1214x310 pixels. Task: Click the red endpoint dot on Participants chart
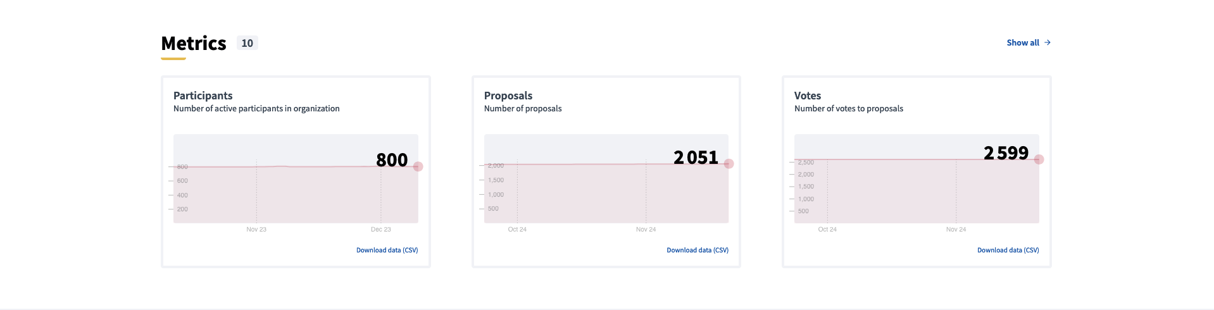418,166
